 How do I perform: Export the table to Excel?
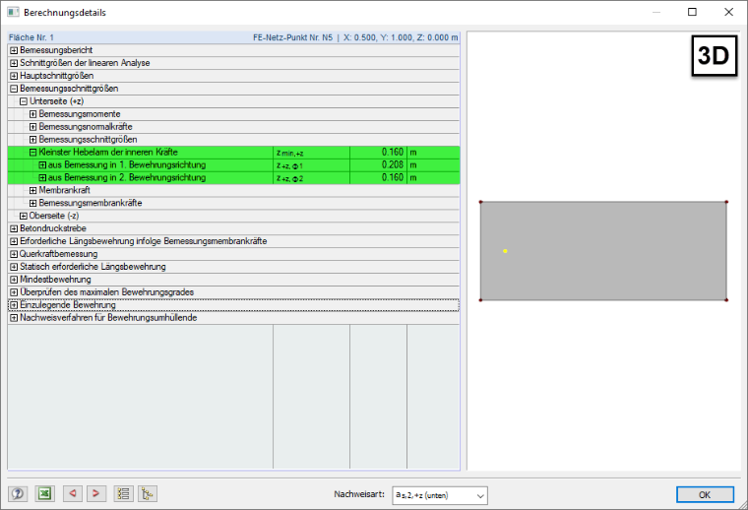click(x=45, y=493)
